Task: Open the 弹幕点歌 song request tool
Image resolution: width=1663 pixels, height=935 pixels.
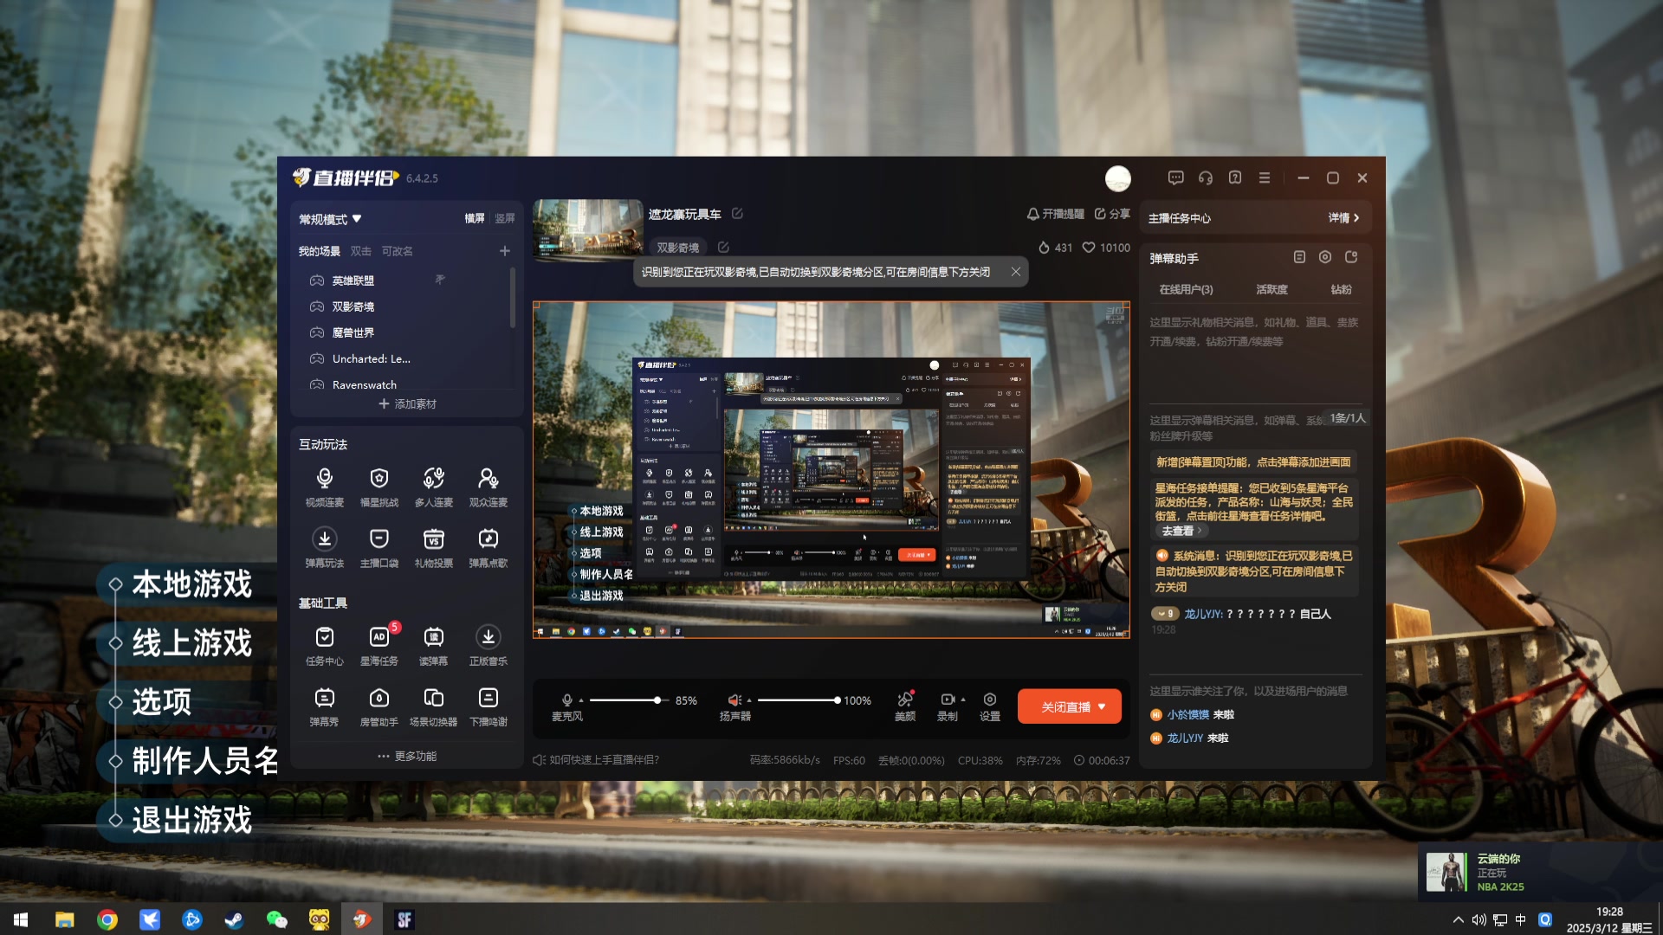Action: [488, 547]
